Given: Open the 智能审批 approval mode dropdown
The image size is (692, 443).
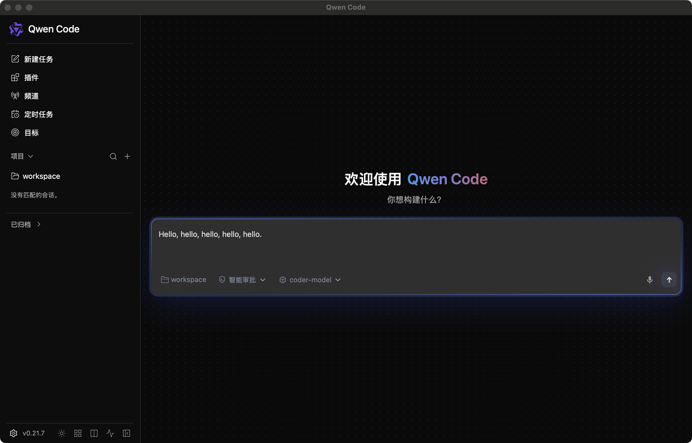Looking at the screenshot, I should click(242, 280).
